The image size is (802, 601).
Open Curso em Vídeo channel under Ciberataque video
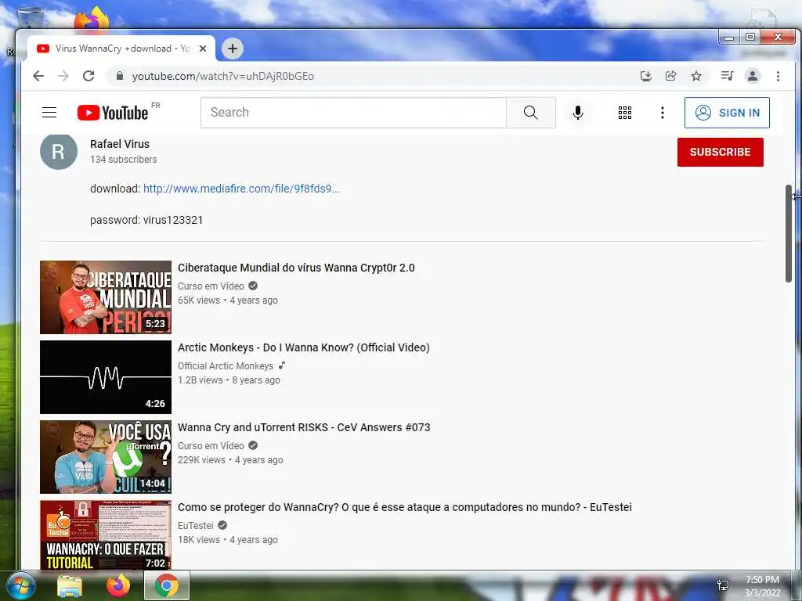coord(211,286)
